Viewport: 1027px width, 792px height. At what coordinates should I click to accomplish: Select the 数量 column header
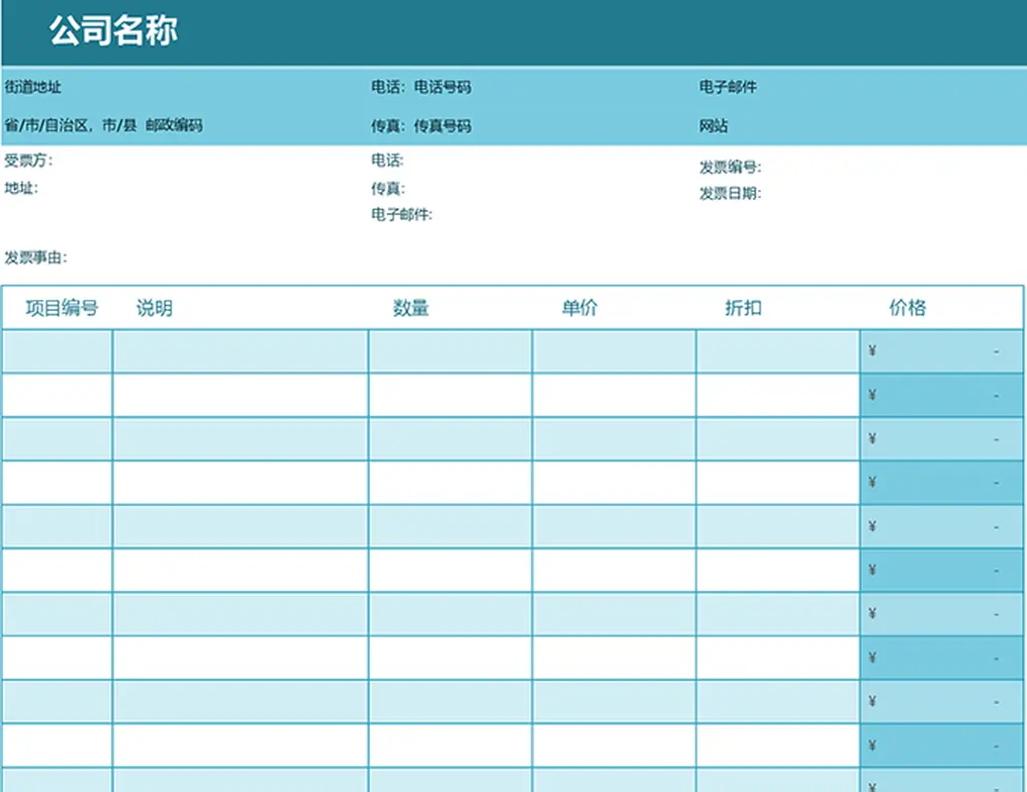coord(411,308)
